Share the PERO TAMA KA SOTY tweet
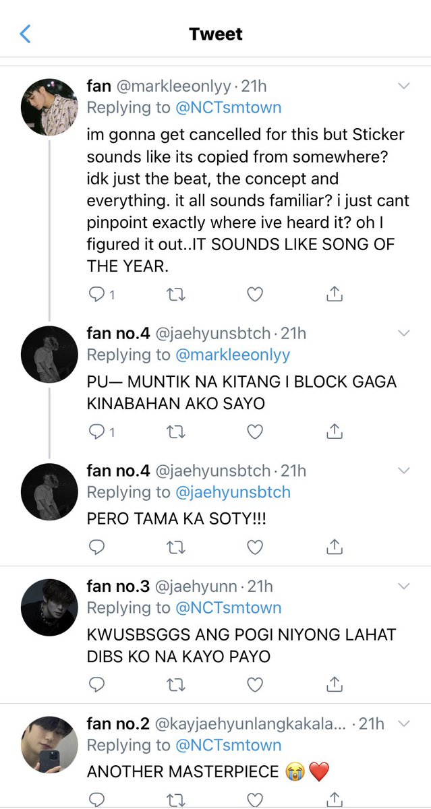This screenshot has width=431, height=809. (x=334, y=547)
